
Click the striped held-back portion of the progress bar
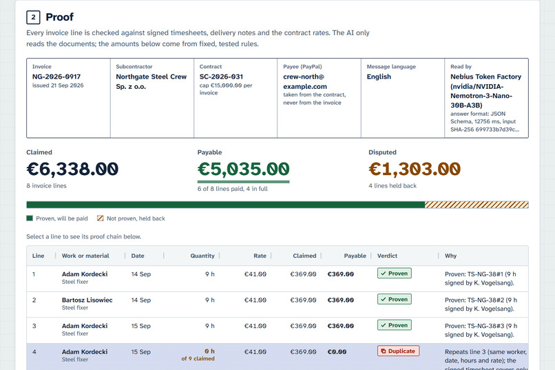pos(477,205)
